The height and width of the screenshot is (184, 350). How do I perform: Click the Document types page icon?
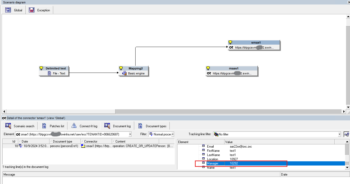pyautogui.click(x=140, y=126)
